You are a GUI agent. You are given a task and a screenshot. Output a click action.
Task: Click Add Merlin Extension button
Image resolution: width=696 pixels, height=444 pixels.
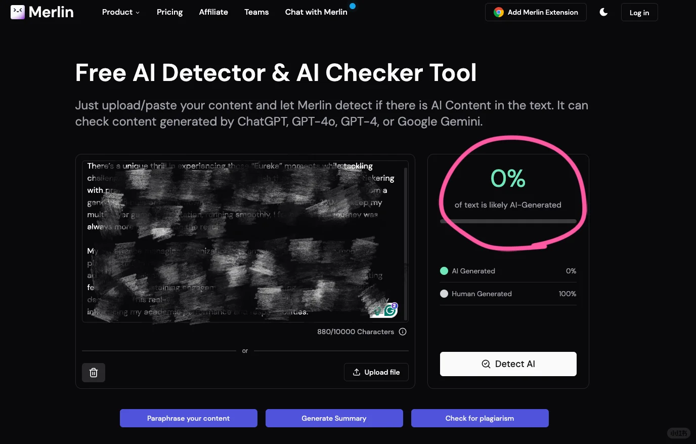tap(536, 12)
